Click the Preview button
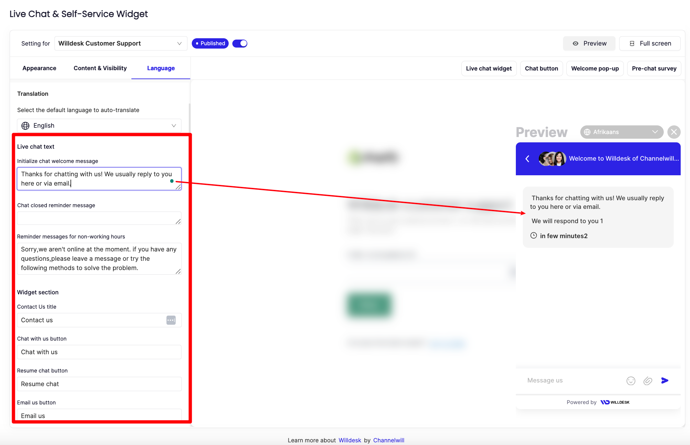This screenshot has width=690, height=445. [x=589, y=44]
